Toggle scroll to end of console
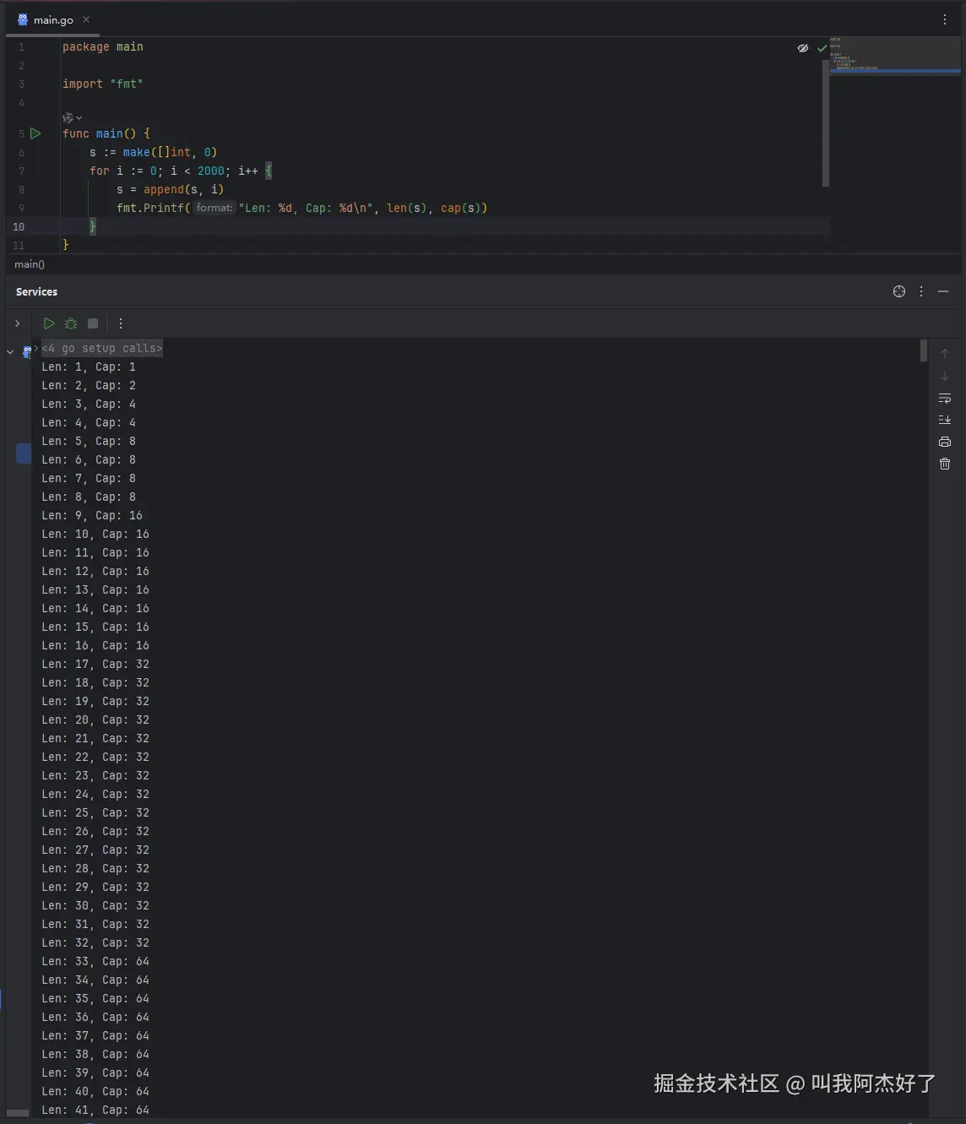This screenshot has width=966, height=1124. (945, 420)
